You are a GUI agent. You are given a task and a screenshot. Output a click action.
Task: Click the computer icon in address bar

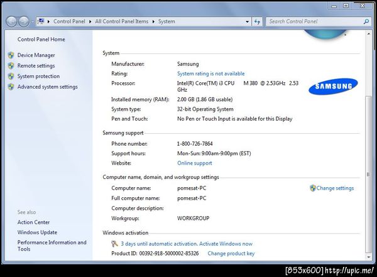[x=41, y=21]
